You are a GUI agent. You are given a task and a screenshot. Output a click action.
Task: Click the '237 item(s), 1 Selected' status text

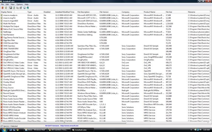click(x=9, y=126)
